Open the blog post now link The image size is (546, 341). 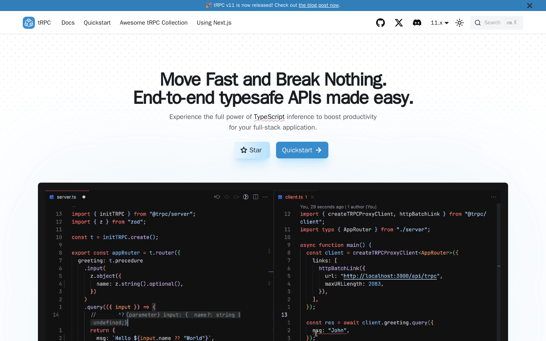pos(318,5)
